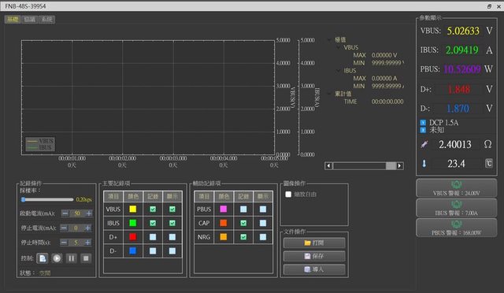
Task: Enable CAP display checkbox
Action: pos(263,223)
